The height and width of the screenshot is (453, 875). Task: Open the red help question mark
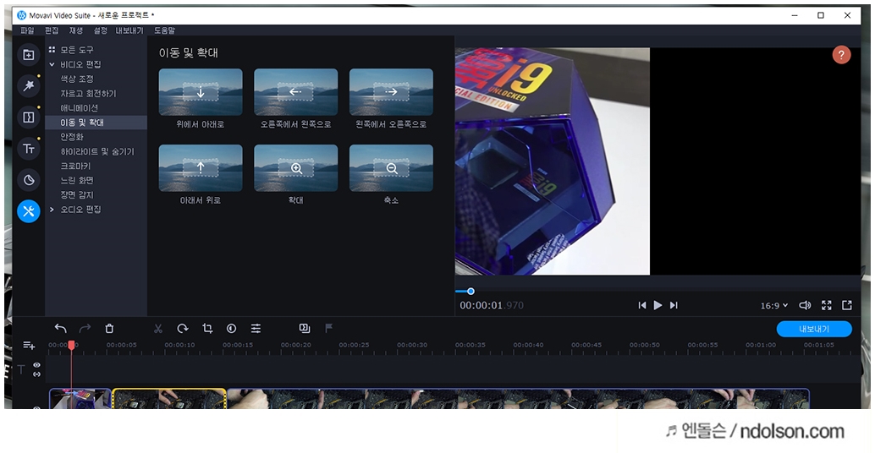click(x=841, y=55)
